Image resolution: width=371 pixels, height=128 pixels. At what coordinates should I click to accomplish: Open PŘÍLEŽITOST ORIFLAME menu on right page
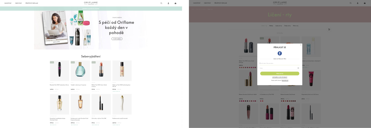[221, 3]
